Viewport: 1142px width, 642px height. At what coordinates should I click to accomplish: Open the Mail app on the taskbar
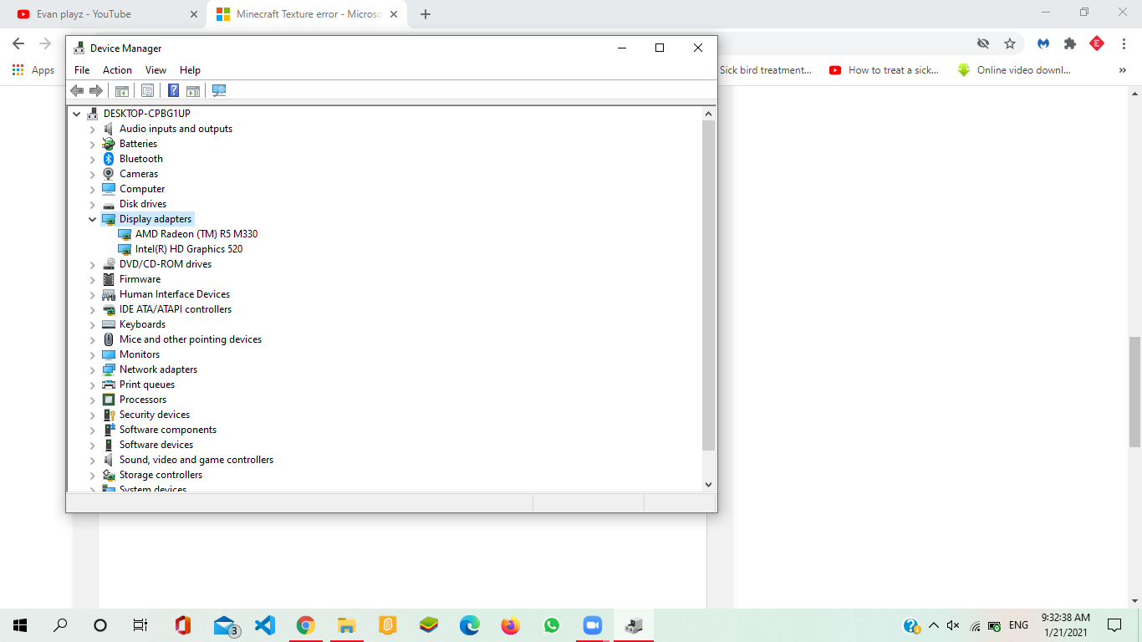(x=224, y=625)
